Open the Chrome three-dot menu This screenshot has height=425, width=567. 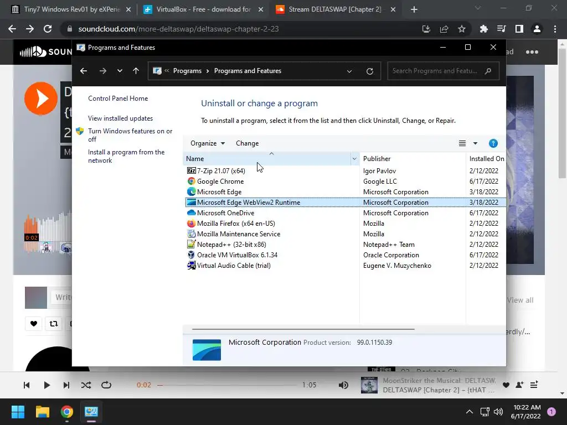555,29
